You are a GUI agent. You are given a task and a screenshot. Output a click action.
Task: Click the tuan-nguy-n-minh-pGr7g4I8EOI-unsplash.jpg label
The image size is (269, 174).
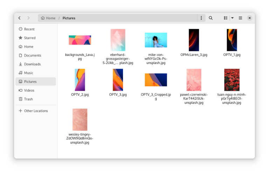232,99
